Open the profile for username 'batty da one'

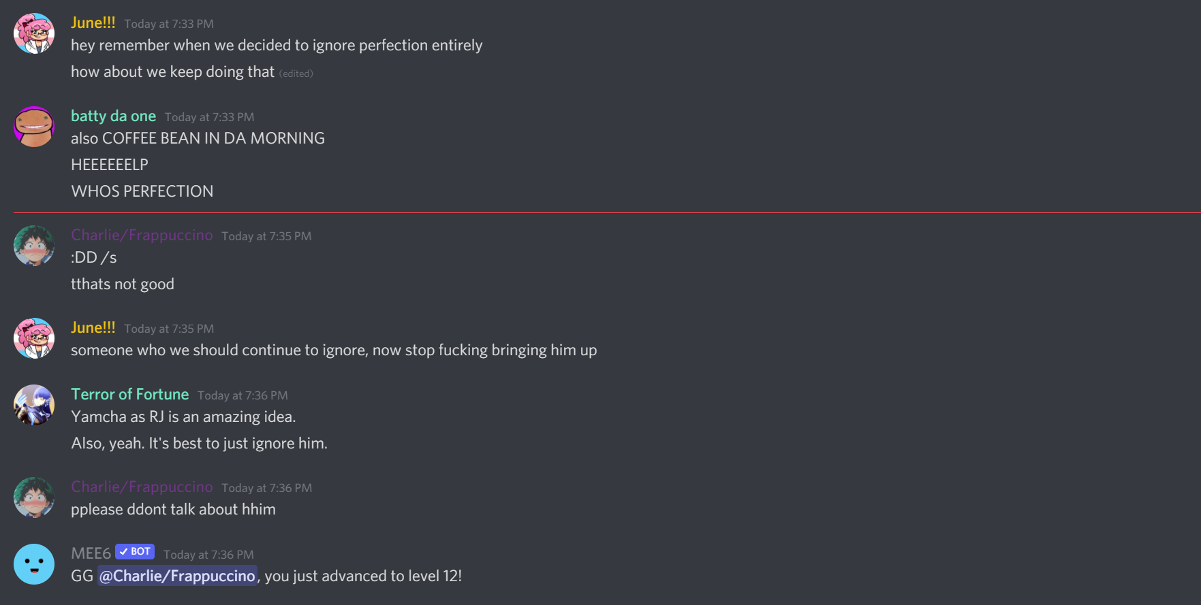(x=113, y=116)
